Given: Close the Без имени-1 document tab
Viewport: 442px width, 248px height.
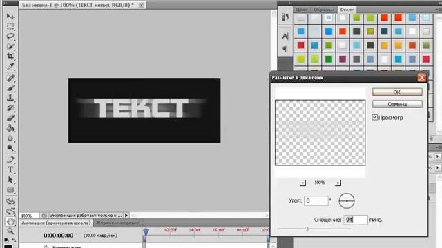Looking at the screenshot, I should point(141,5).
